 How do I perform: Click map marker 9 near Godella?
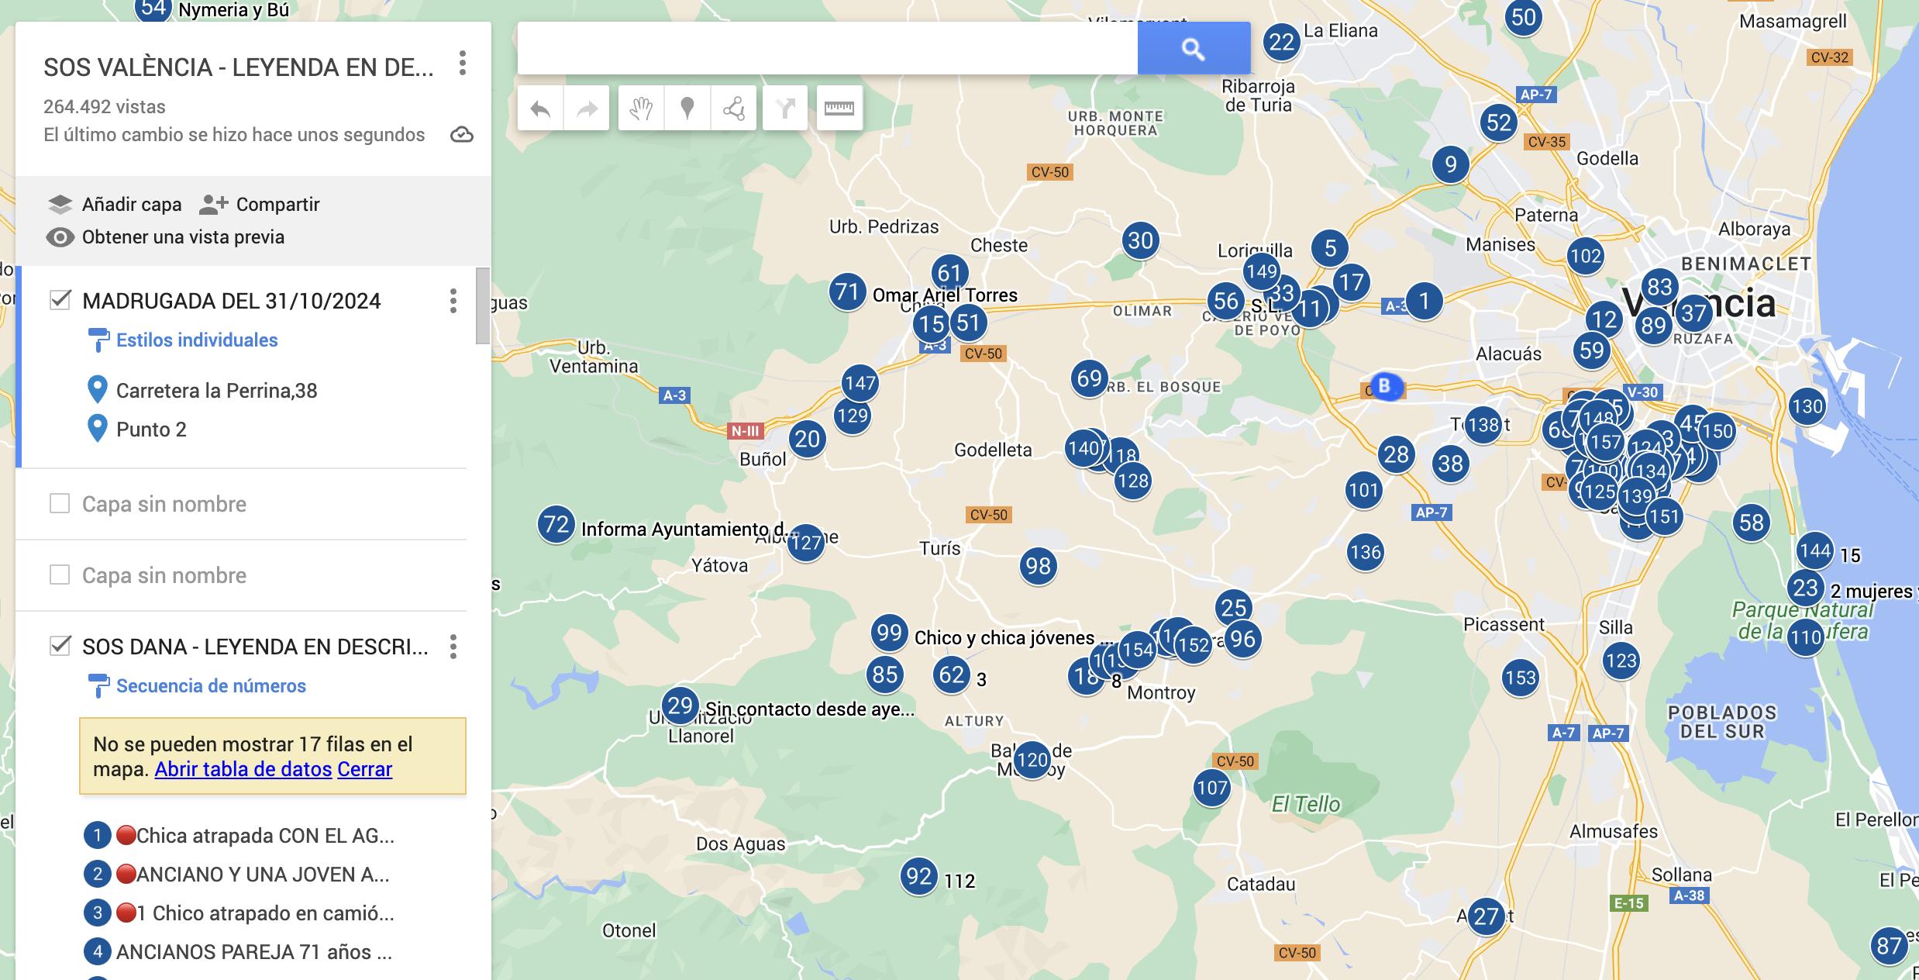(1450, 164)
